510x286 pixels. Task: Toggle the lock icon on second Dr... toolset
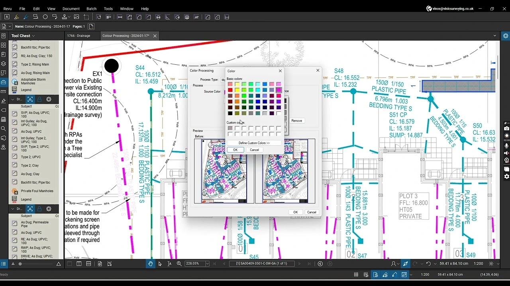pos(39,209)
